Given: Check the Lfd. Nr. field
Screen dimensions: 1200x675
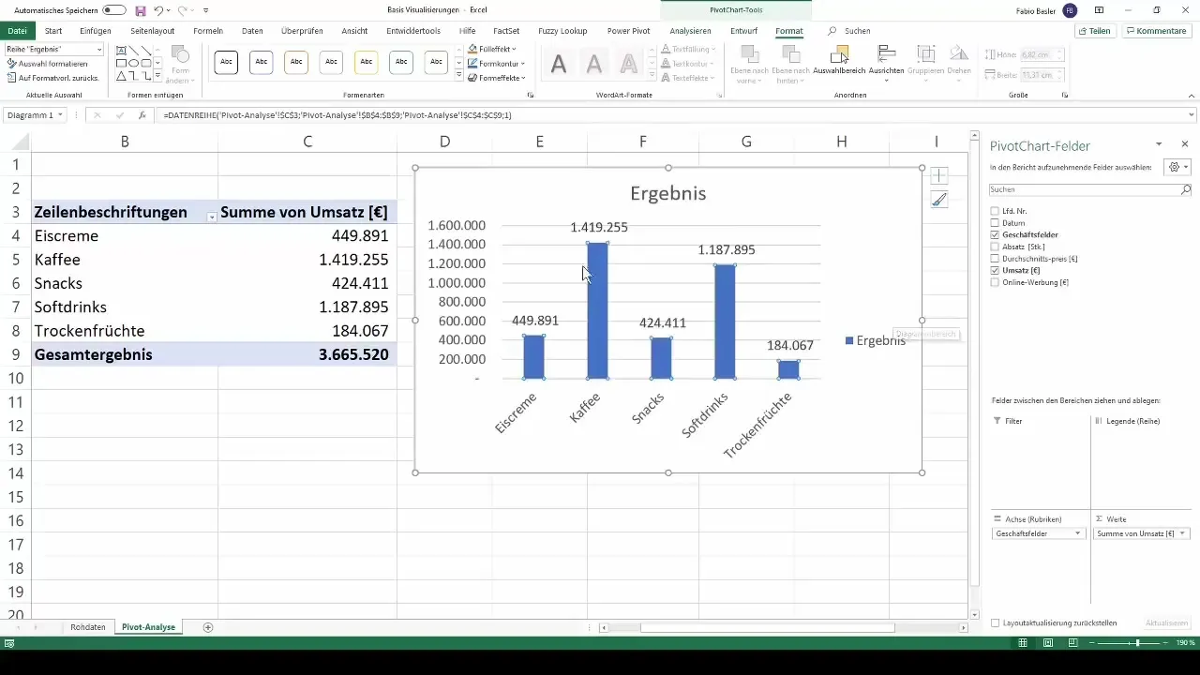Looking at the screenshot, I should click(x=995, y=211).
